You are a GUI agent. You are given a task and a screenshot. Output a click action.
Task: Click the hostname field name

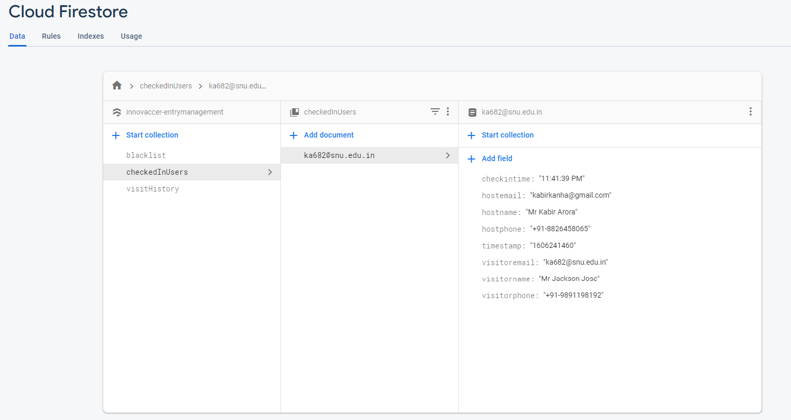click(502, 212)
